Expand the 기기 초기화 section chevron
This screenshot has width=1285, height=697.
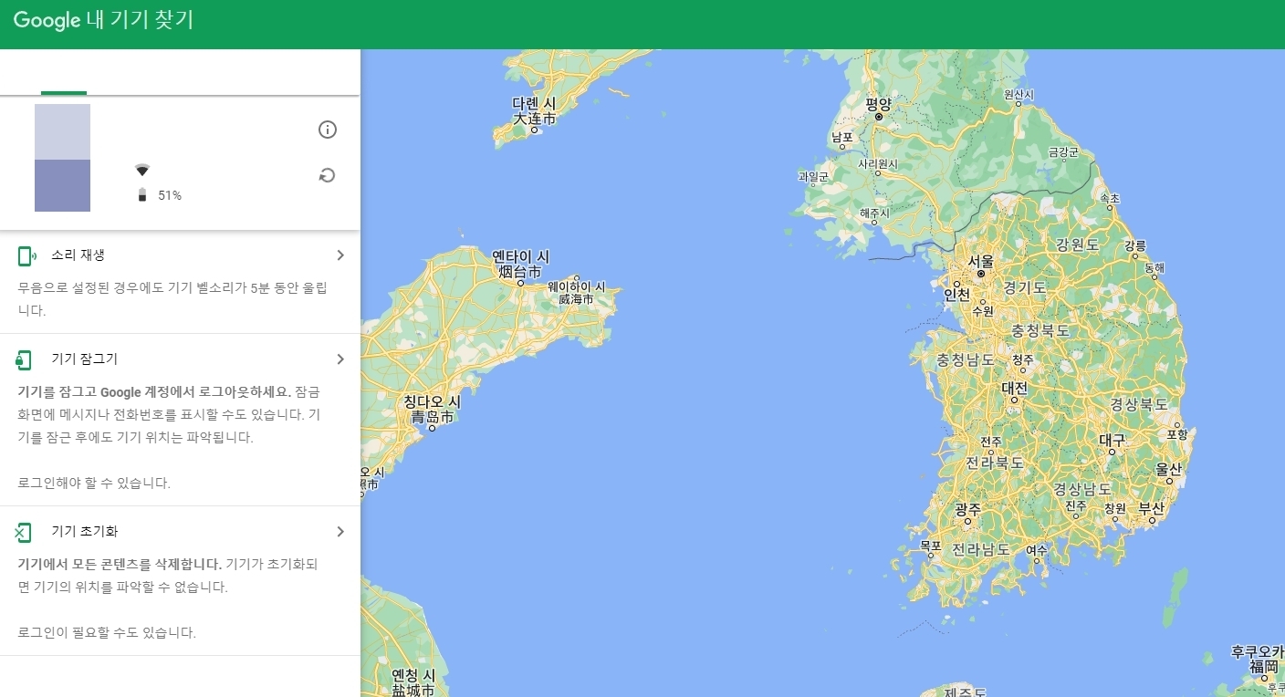click(x=340, y=532)
